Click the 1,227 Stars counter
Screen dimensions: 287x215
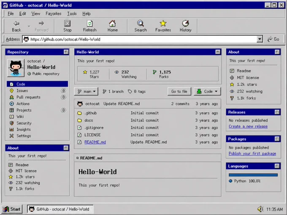tap(92, 74)
